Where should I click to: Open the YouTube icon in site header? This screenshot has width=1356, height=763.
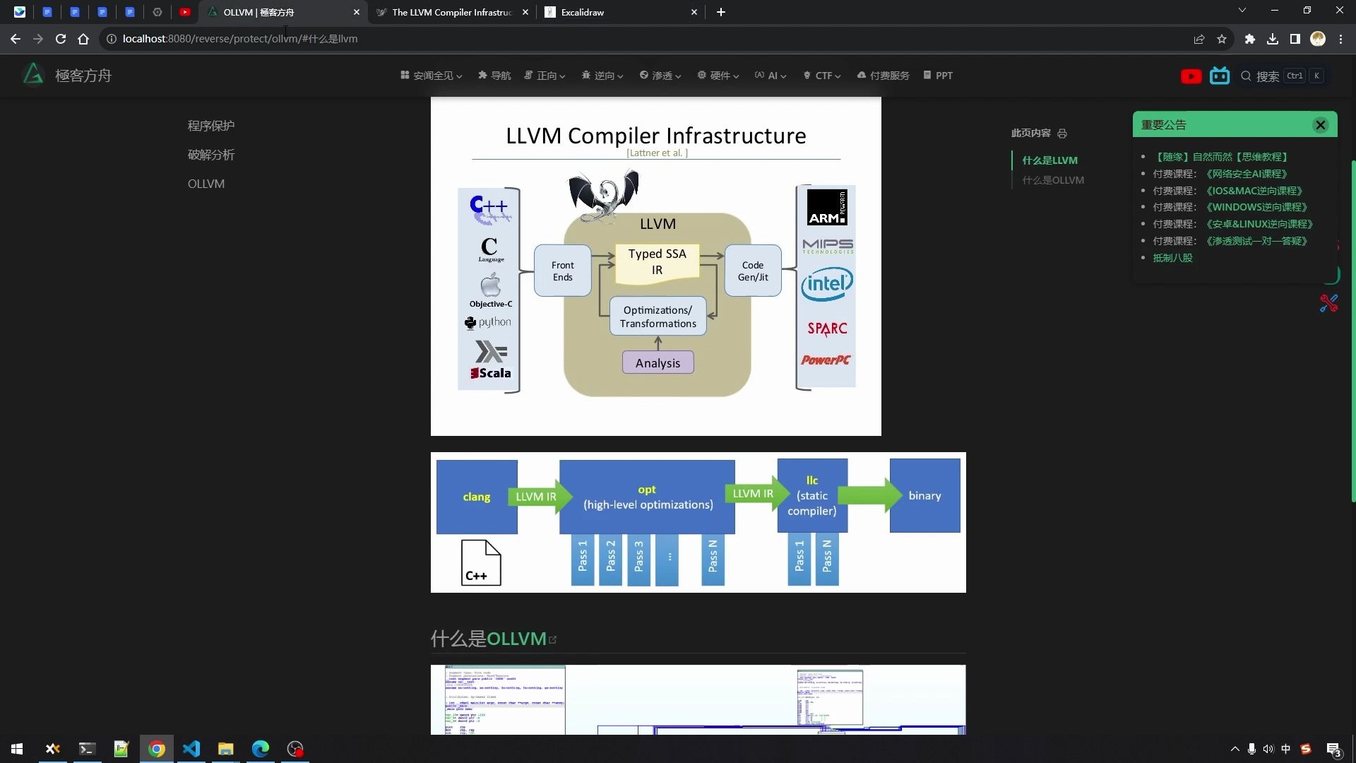point(1191,76)
